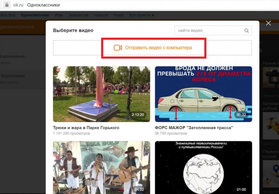The height and width of the screenshot is (194, 279).
Task: Click the lock icon in address bar
Action: tap(7, 5)
